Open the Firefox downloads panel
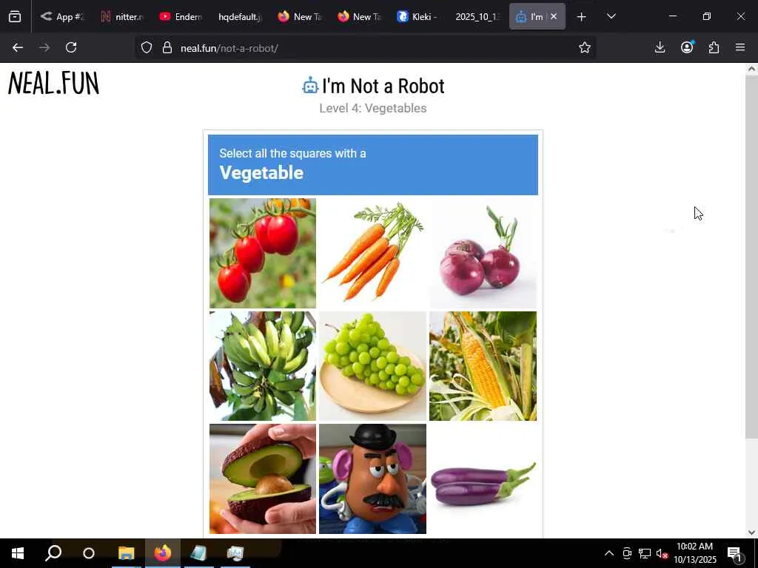The width and height of the screenshot is (758, 568). (x=660, y=47)
